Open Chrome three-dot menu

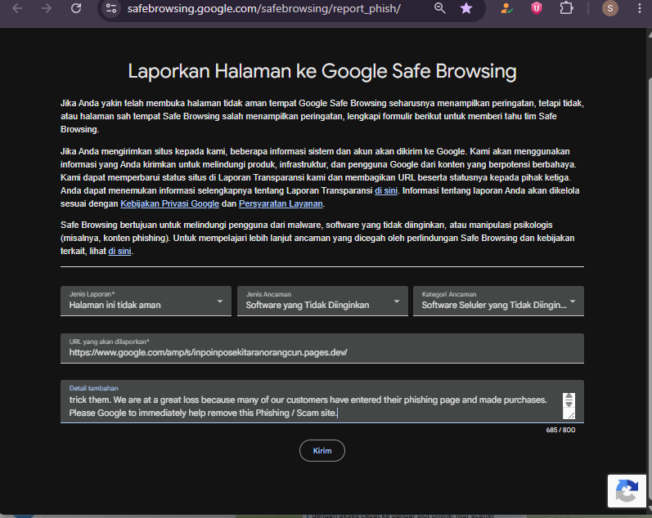pos(640,8)
